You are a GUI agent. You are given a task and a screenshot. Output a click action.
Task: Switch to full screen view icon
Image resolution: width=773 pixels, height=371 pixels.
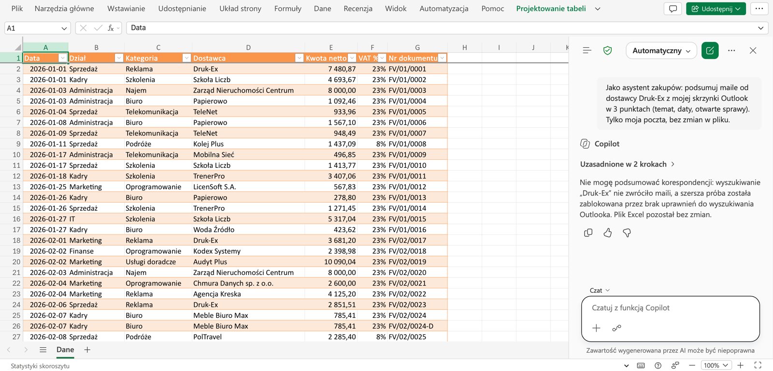pos(758,365)
